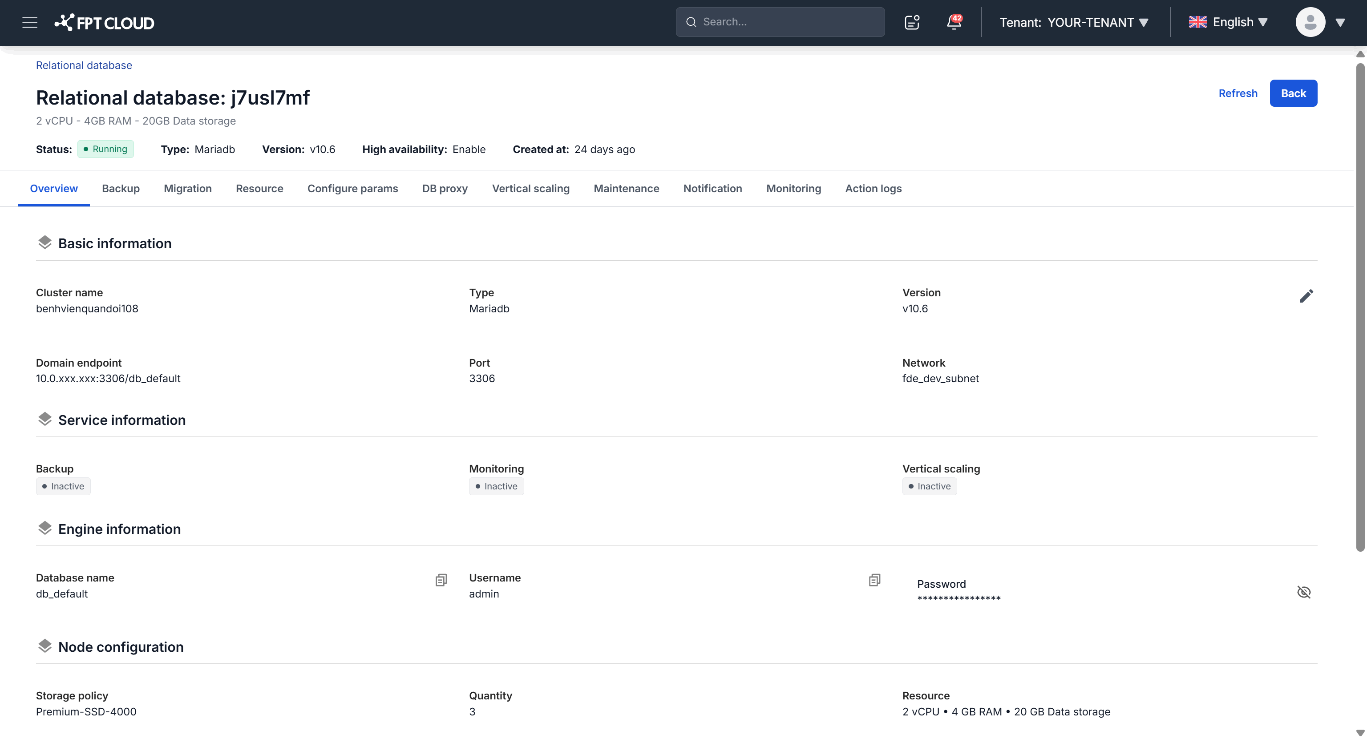This screenshot has height=739, width=1367.
Task: Click the FPT Cloud logo
Action: point(105,22)
